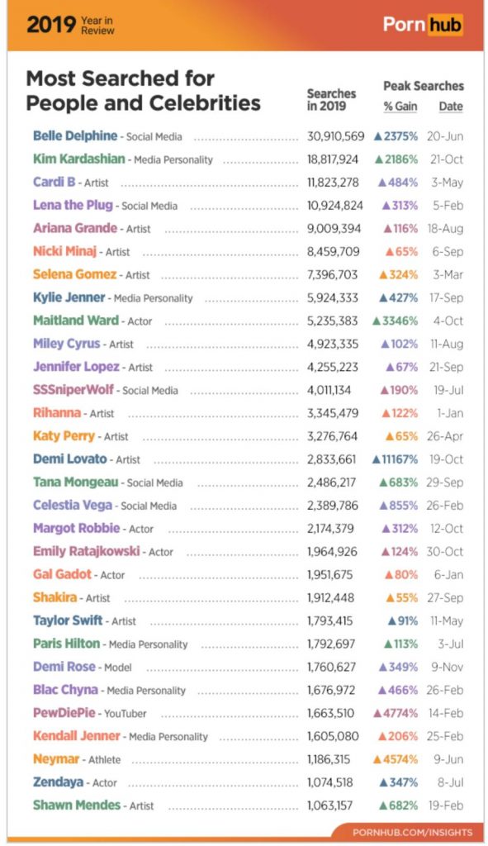Click the Peak Searches heading
The height and width of the screenshot is (846, 488).
(424, 86)
